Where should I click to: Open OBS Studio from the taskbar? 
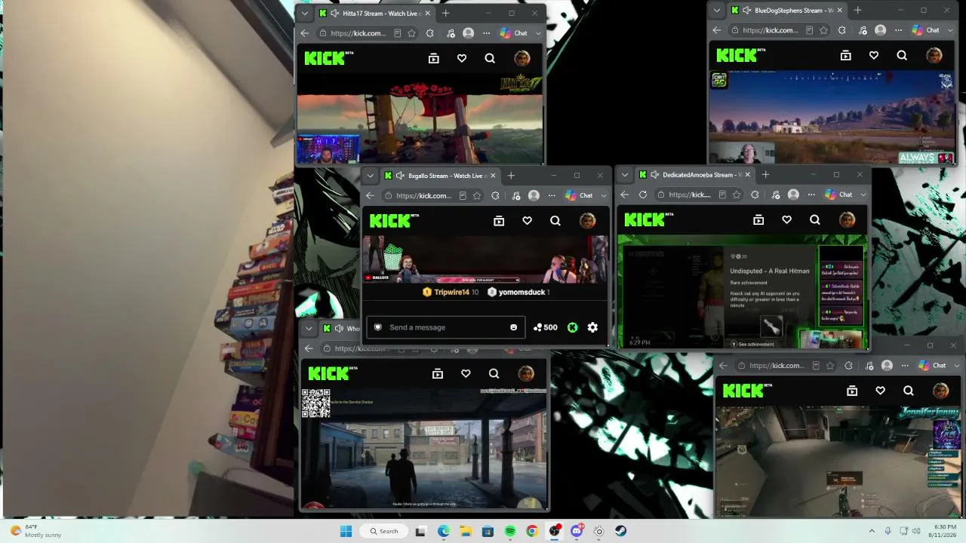click(555, 531)
